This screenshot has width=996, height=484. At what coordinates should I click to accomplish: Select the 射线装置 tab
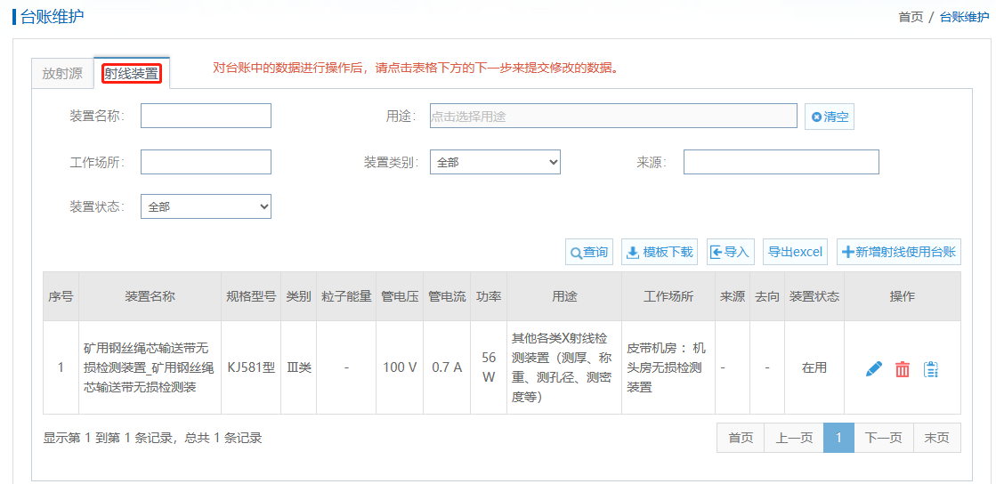click(x=132, y=74)
